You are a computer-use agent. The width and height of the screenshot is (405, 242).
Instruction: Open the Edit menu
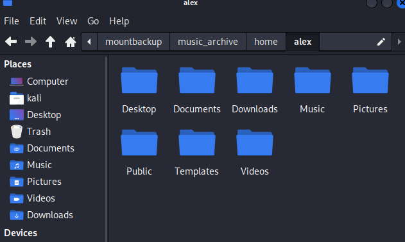(x=38, y=21)
